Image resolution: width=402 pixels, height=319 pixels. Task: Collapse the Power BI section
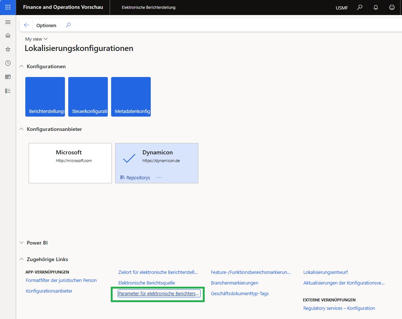coord(22,243)
